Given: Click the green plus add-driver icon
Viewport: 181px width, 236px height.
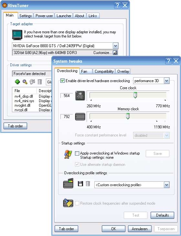Looking at the screenshot, I should [x=17, y=82].
